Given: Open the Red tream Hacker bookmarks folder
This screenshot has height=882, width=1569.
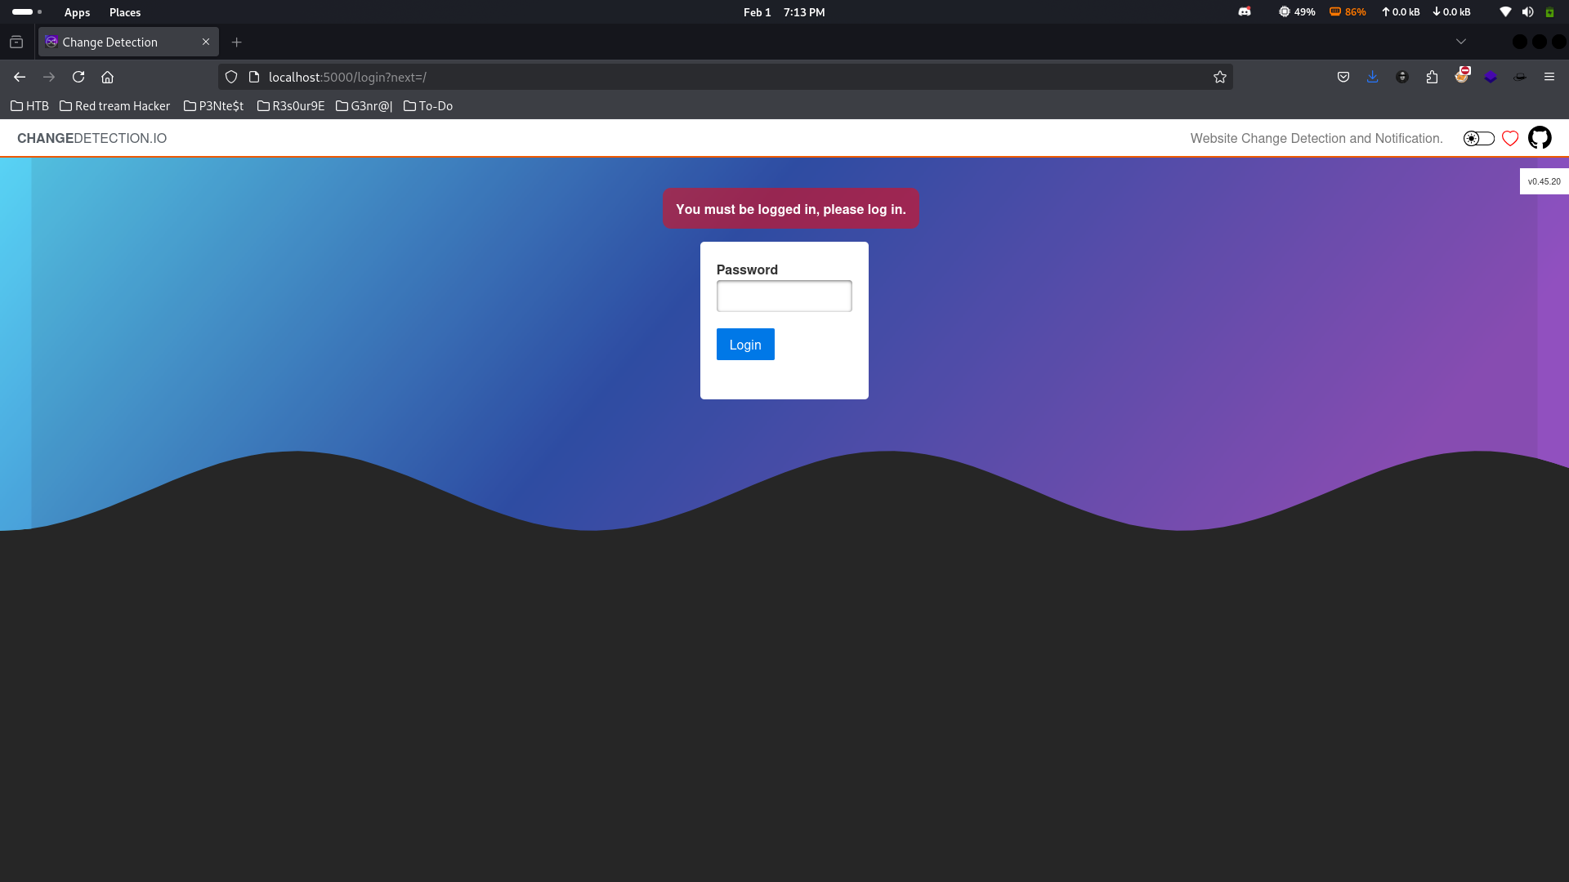Looking at the screenshot, I should (114, 106).
